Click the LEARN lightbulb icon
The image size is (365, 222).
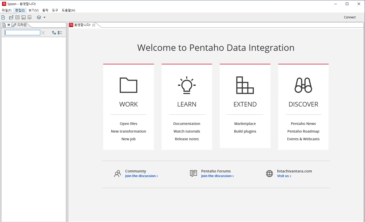187,85
